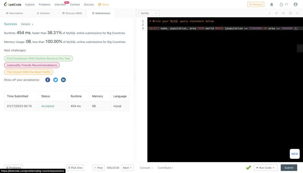Viewport: 303px width, 173px height.
Task: Reset code to default with revert icon
Action: coord(283,13)
